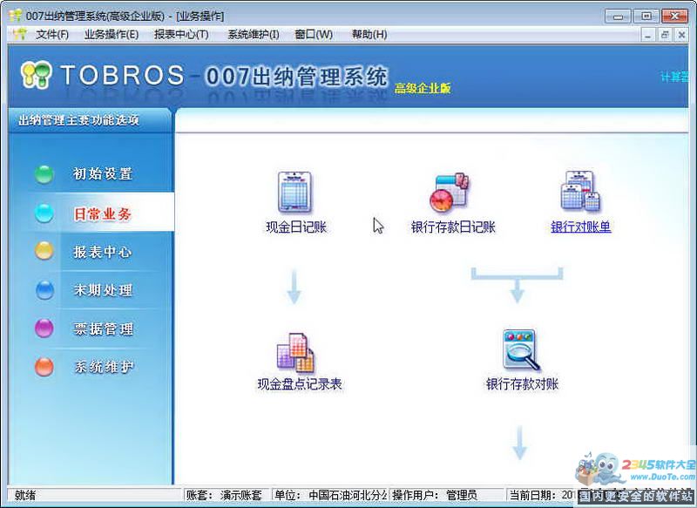Click the app icon in the title bar

[x=16, y=16]
